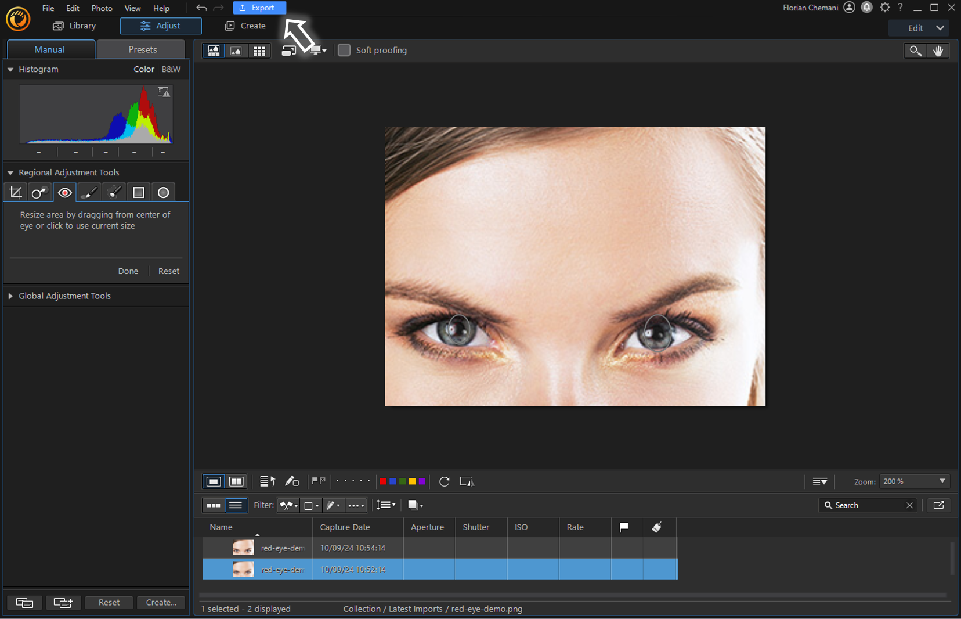The image size is (961, 619).
Task: Expand the Global Adjustment Tools section
Action: click(x=10, y=296)
